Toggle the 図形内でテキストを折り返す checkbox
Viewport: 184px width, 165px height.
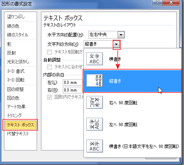pyautogui.click(x=49, y=97)
